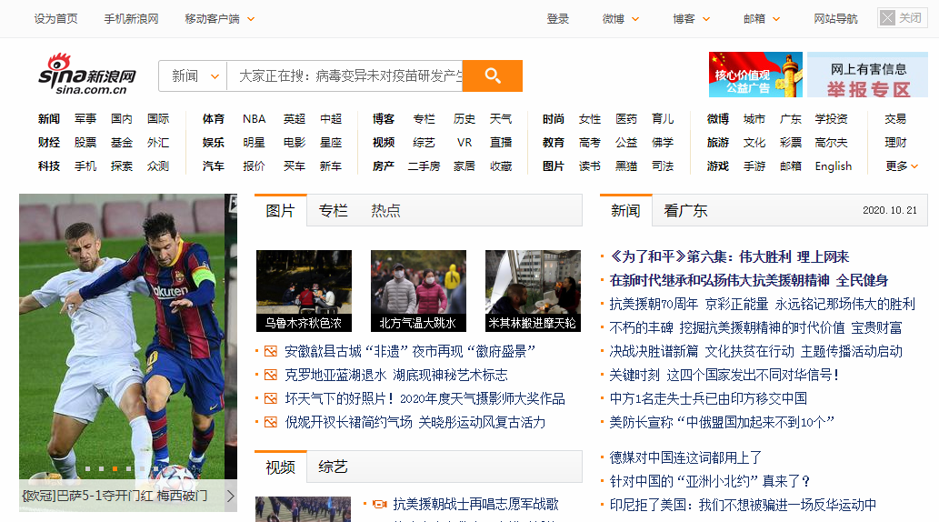Select the 看广东 tab

[x=685, y=210]
